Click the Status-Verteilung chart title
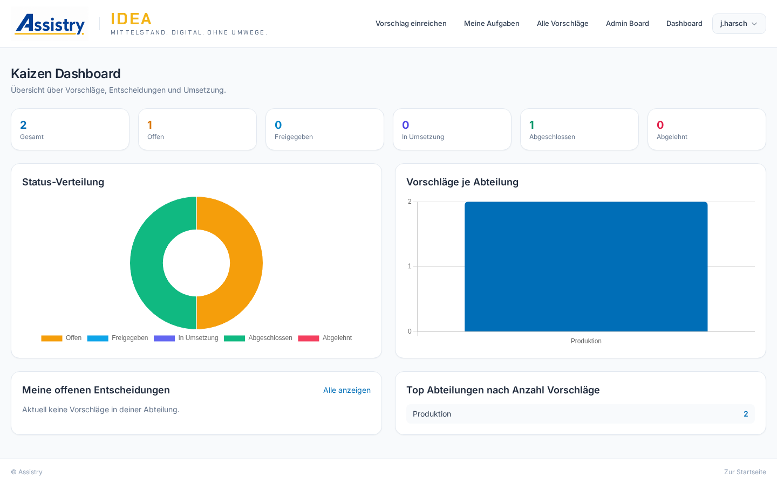 (63, 182)
